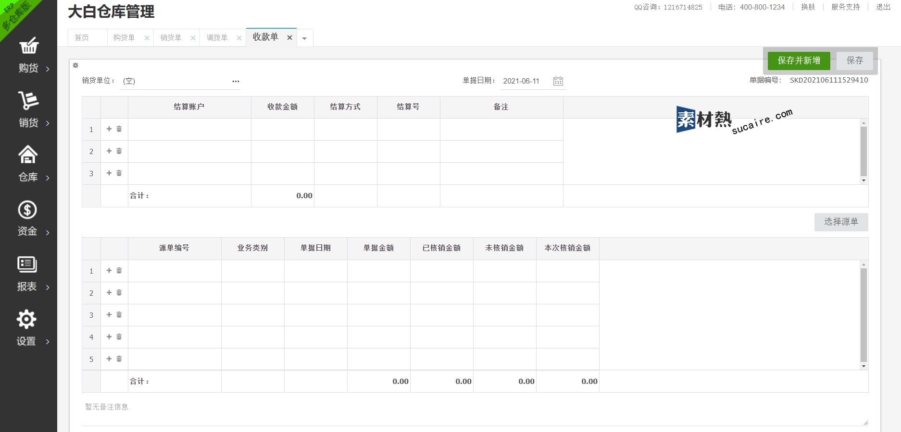
Task: Close the 销货单 tab
Action: click(193, 38)
